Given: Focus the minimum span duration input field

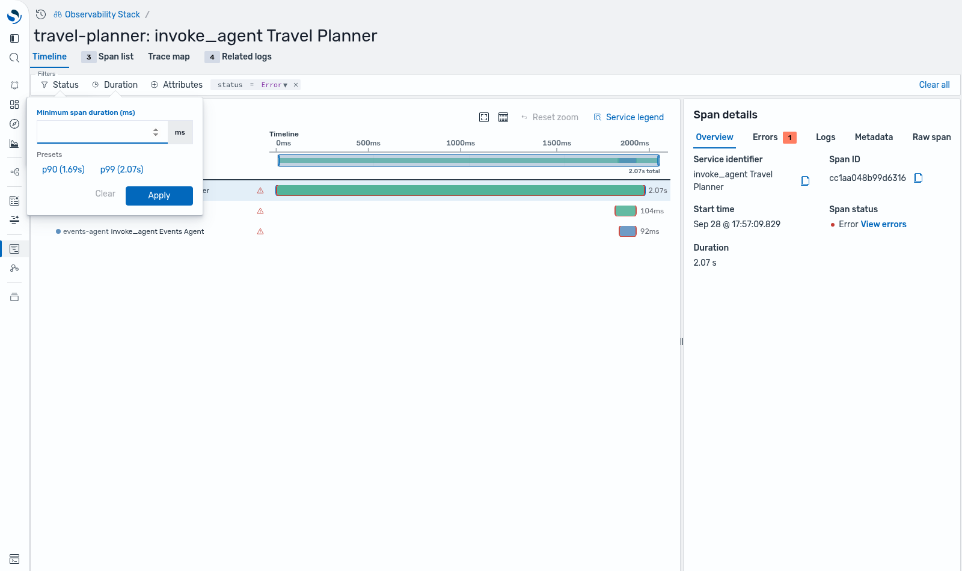Looking at the screenshot, I should [94, 132].
